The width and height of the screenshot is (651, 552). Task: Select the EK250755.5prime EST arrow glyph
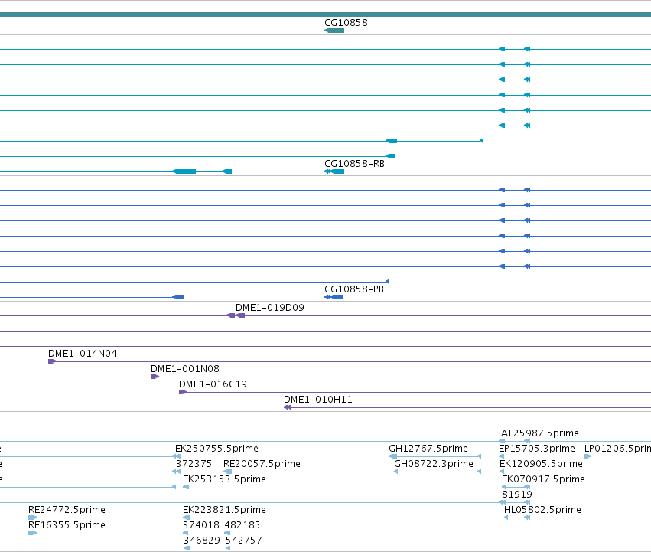(177, 456)
